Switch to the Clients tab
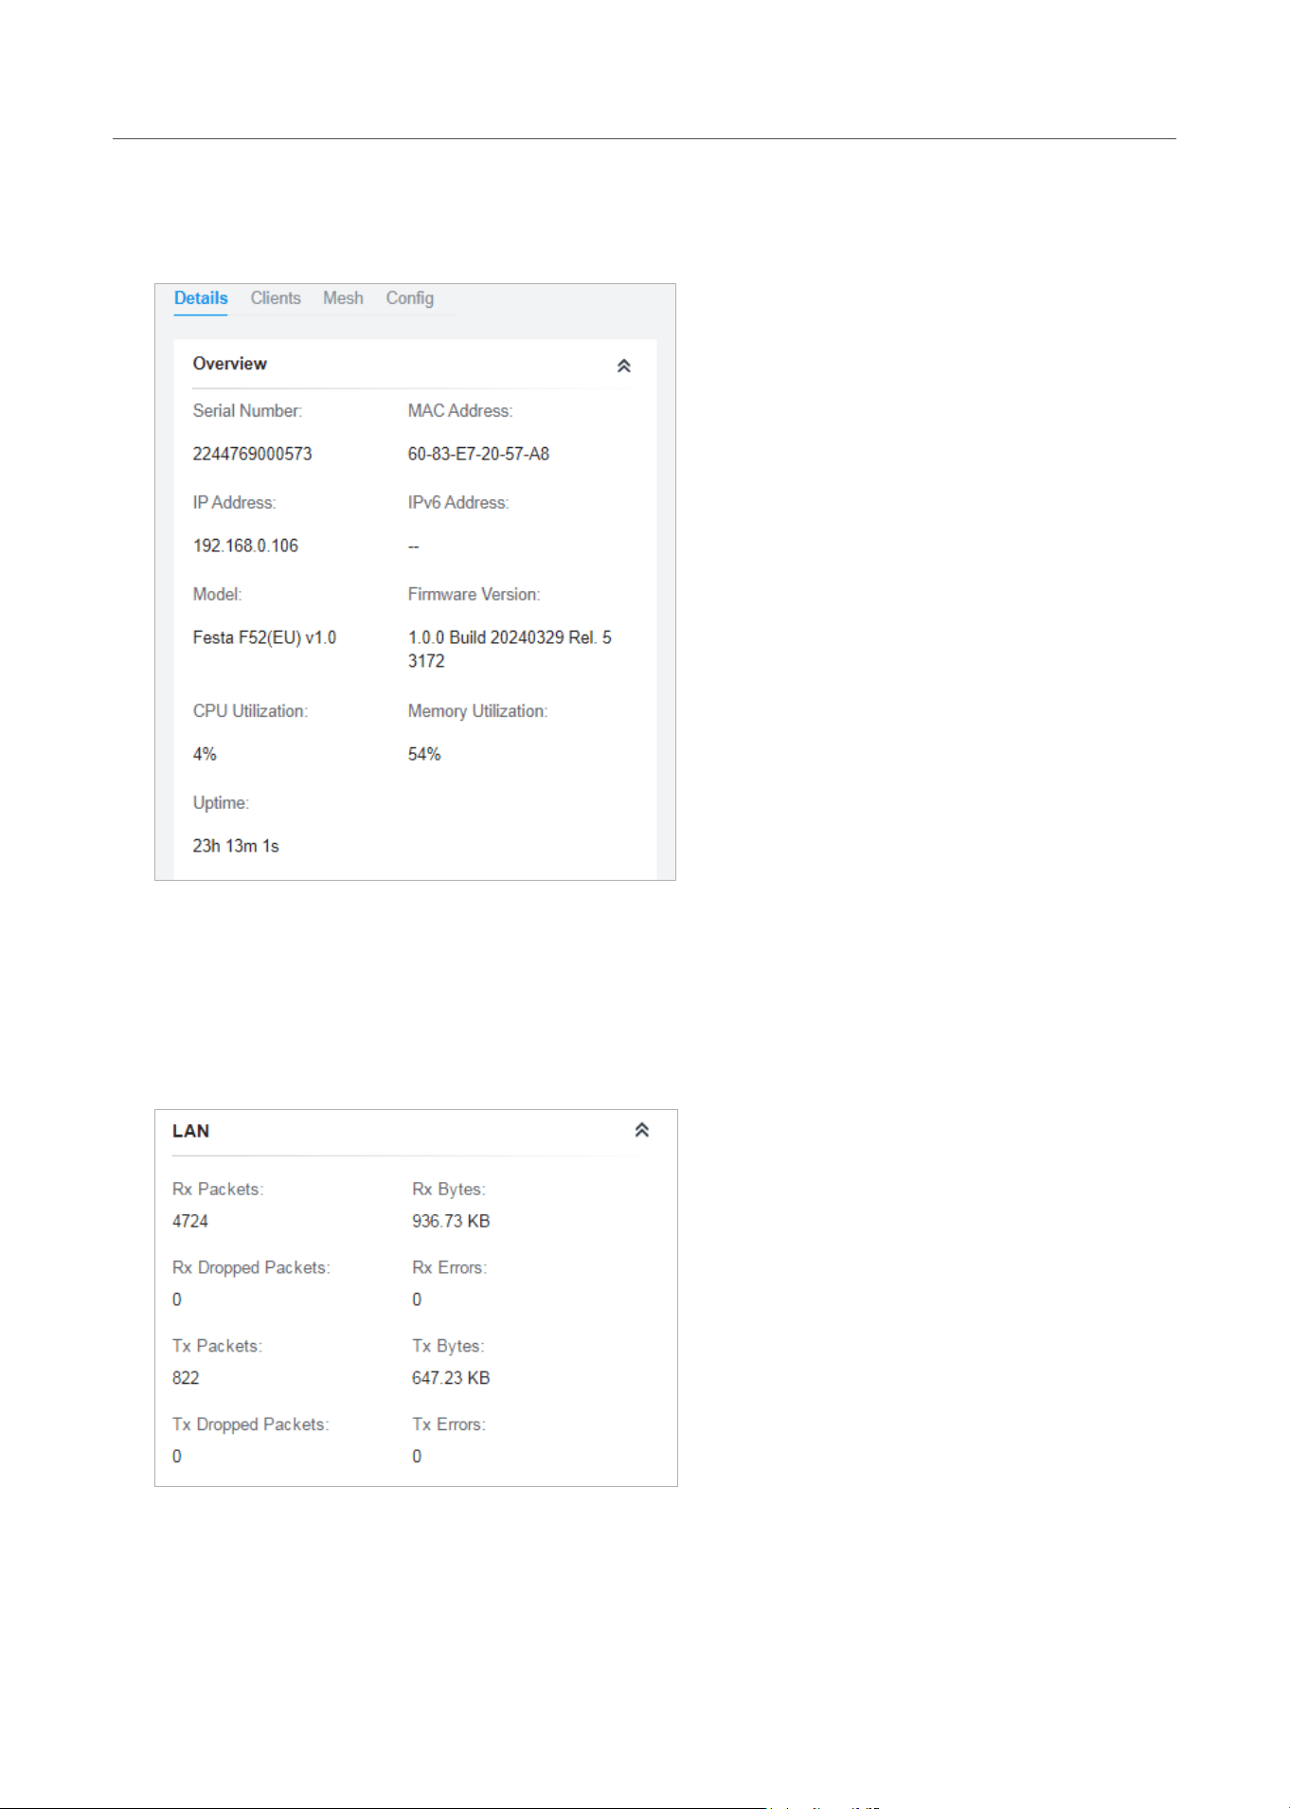The height and width of the screenshot is (1809, 1290). (x=276, y=298)
